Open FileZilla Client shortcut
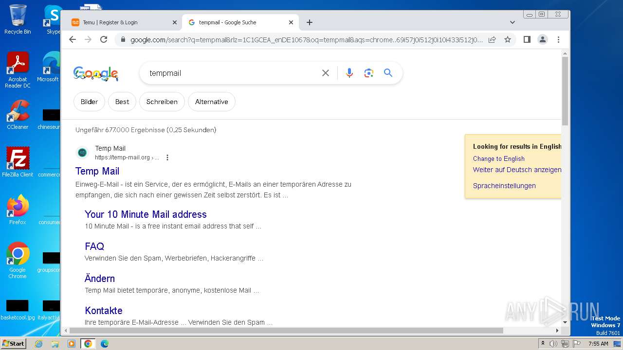 tap(18, 162)
